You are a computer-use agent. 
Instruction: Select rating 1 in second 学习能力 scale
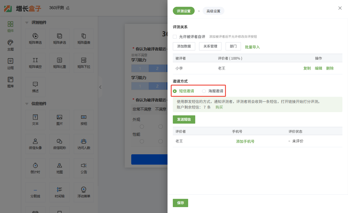[x=140, y=86]
